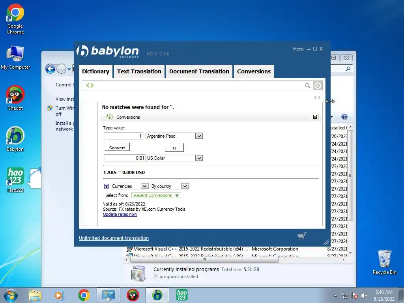Click the shopping cart icon
The height and width of the screenshot is (303, 404).
(x=302, y=236)
